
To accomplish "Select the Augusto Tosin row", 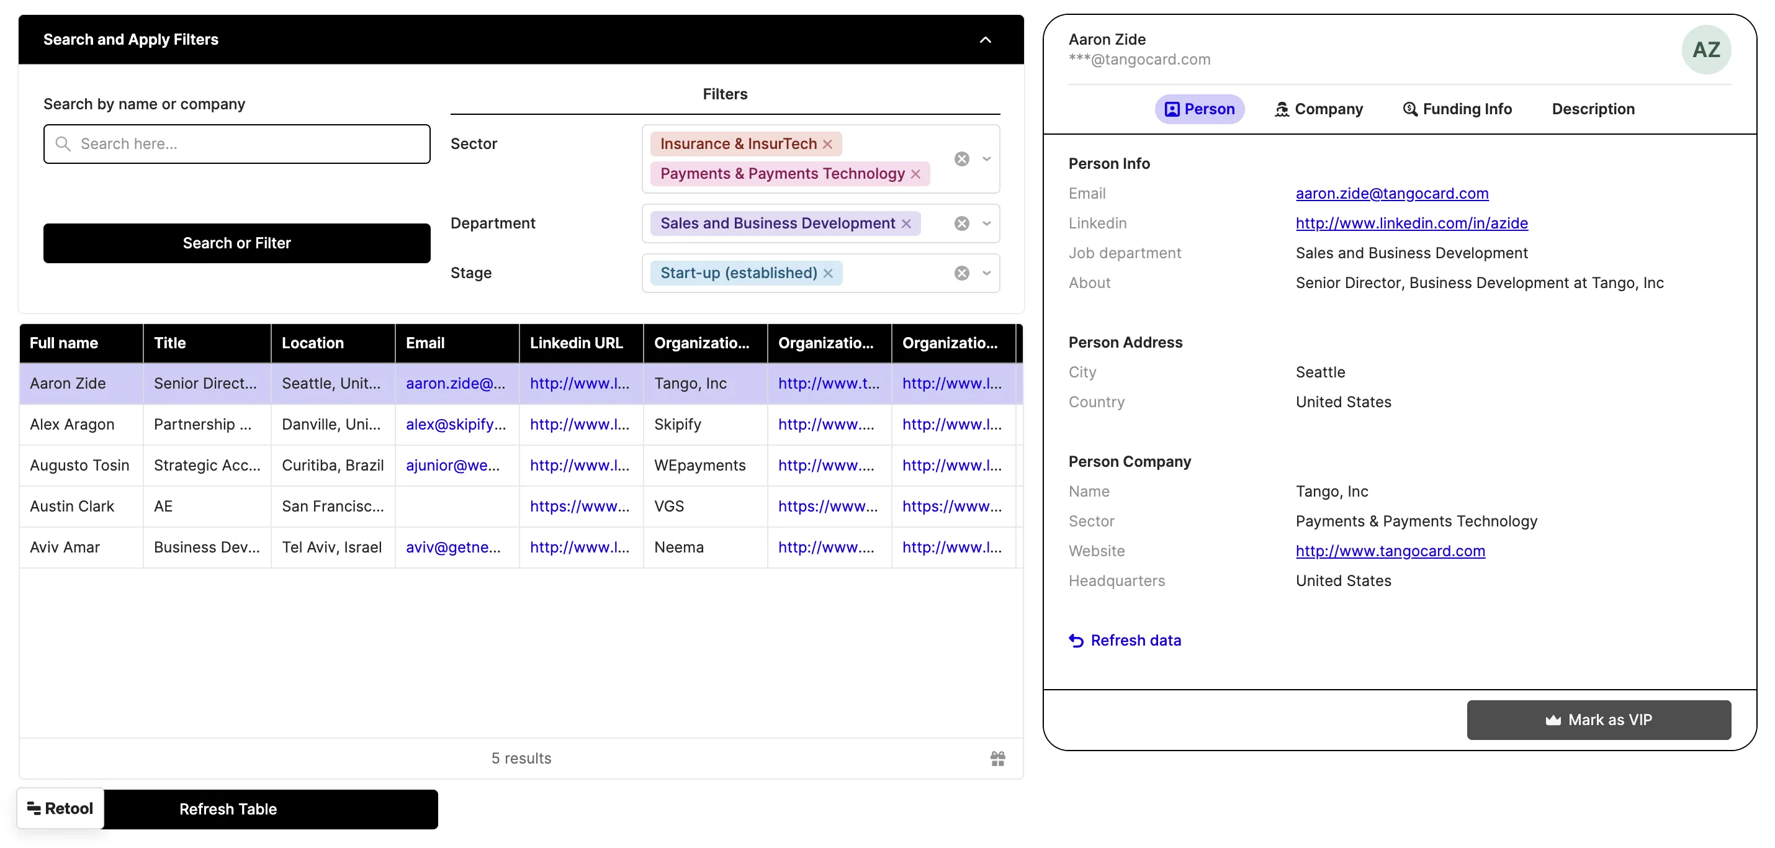I will (x=520, y=466).
